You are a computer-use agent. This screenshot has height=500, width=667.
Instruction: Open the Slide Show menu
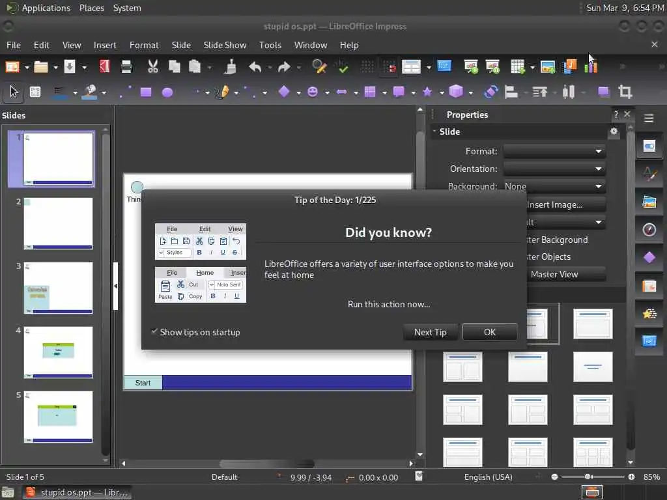coord(225,45)
